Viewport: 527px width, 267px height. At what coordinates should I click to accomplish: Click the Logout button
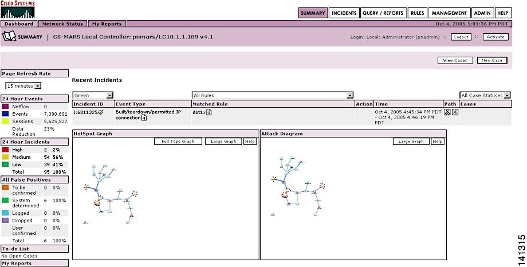click(x=461, y=37)
